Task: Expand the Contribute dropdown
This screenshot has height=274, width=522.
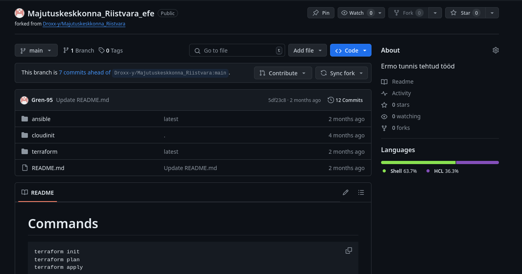Action: (283, 73)
